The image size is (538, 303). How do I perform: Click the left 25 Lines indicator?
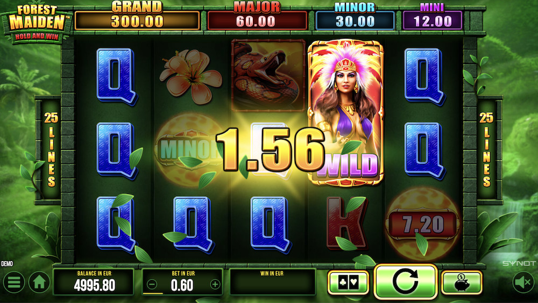coord(51,149)
